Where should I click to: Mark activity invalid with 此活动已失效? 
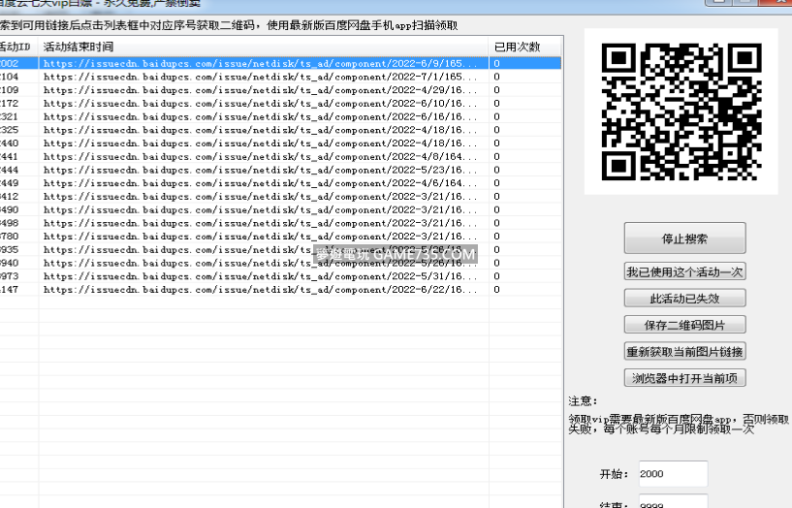click(x=684, y=299)
